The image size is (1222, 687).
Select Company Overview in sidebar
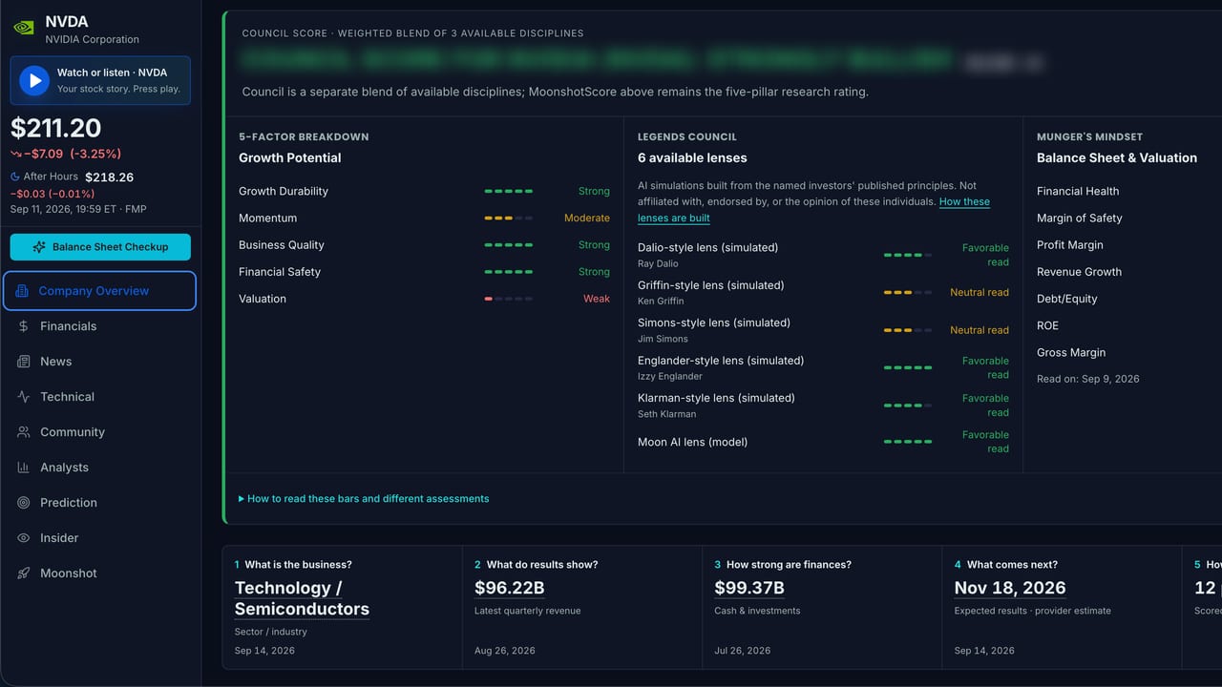point(100,291)
